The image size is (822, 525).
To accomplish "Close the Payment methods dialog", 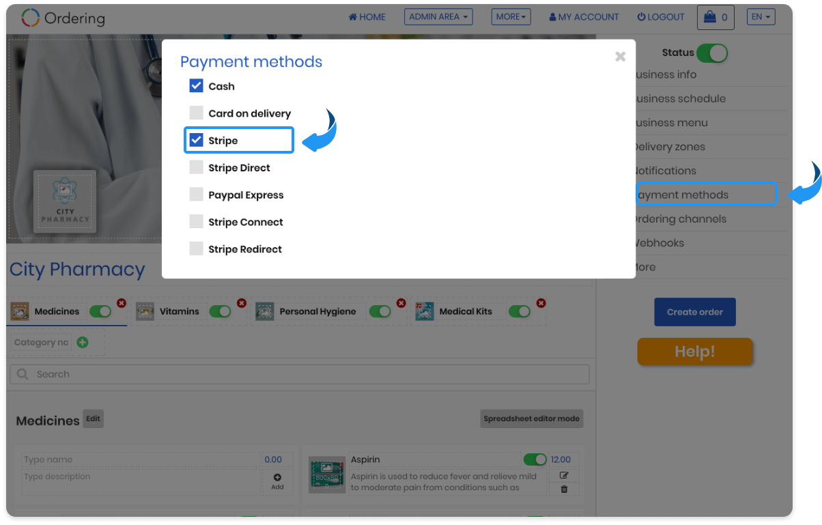I will click(620, 57).
